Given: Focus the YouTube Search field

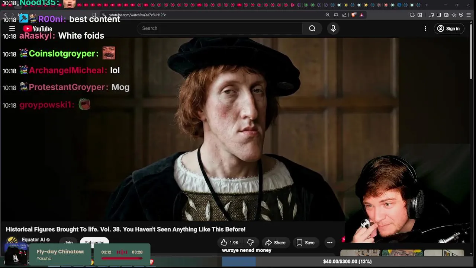Looking at the screenshot, I should click(220, 28).
